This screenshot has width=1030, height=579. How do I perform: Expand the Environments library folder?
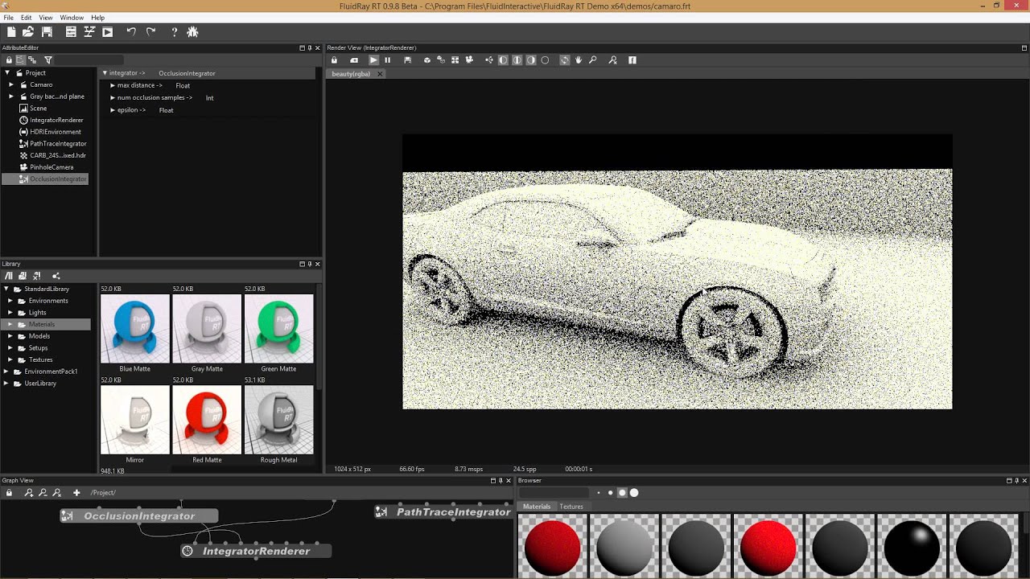point(10,301)
